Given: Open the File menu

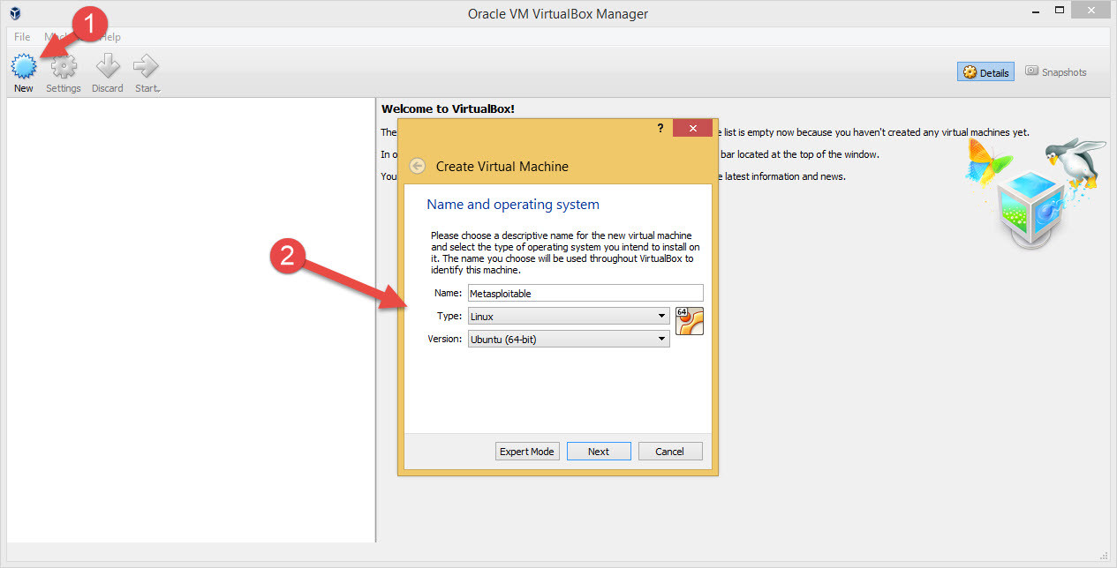Looking at the screenshot, I should click(x=22, y=37).
